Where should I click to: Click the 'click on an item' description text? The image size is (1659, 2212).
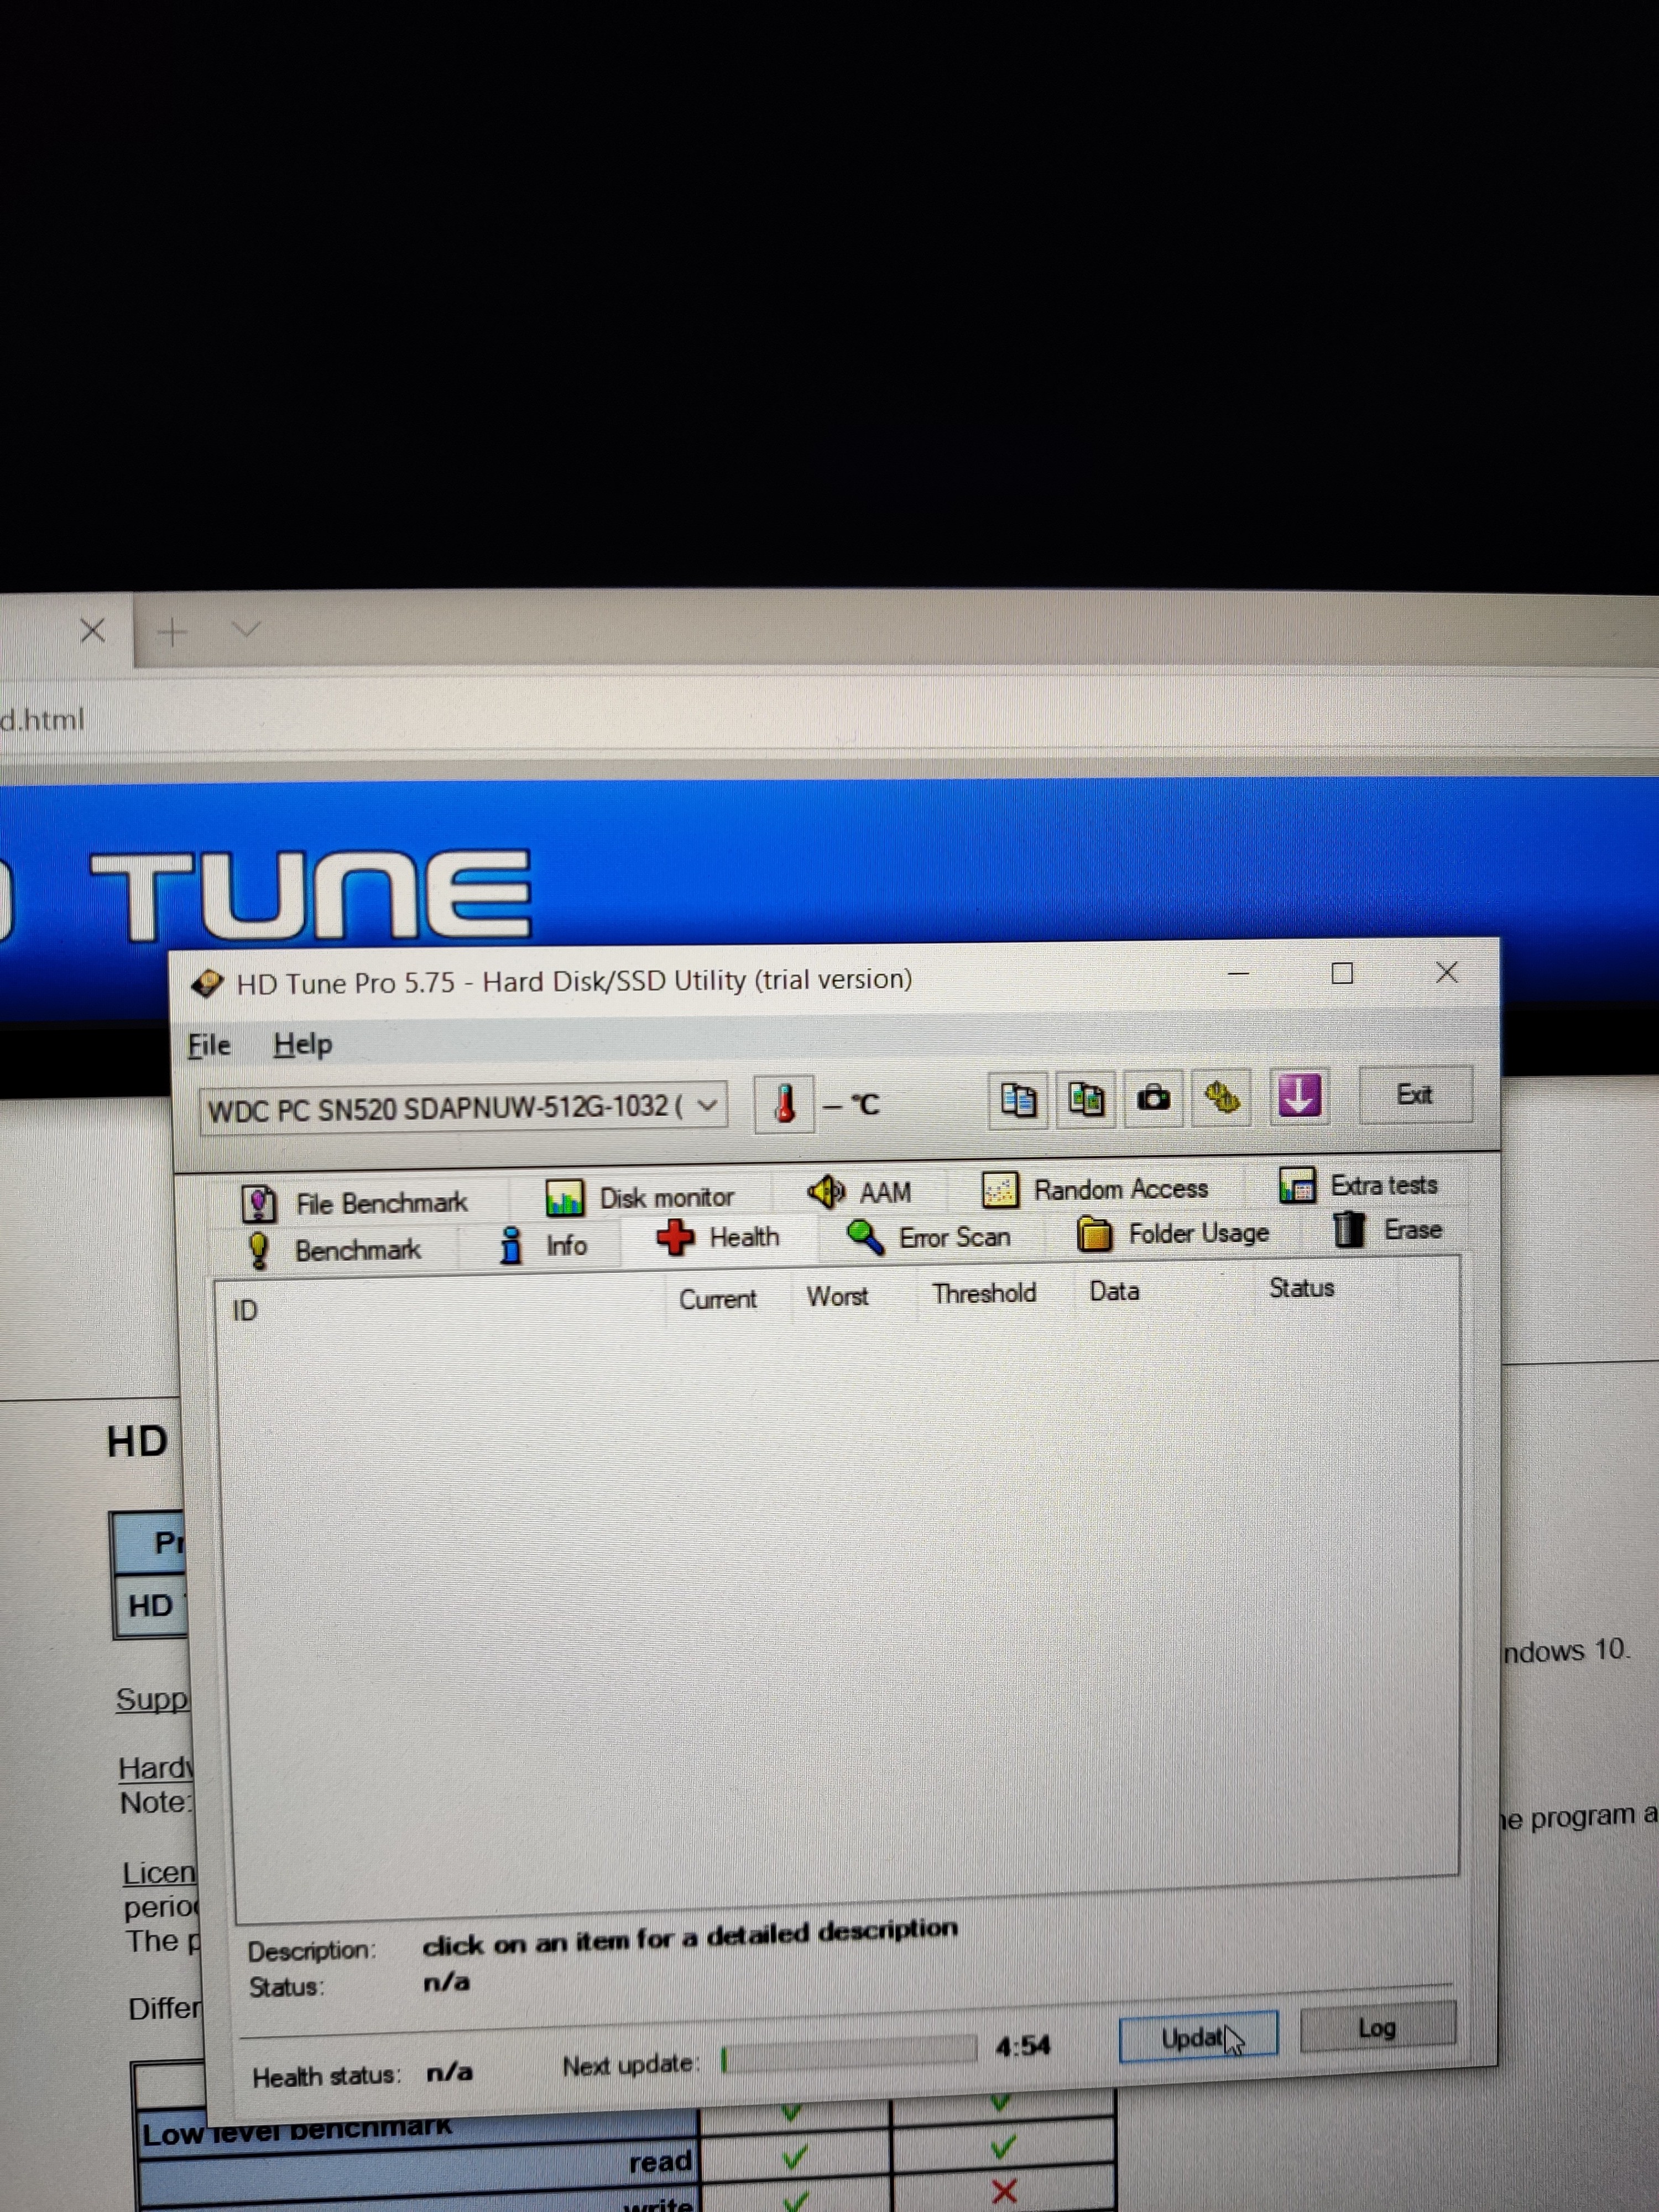pos(689,1938)
